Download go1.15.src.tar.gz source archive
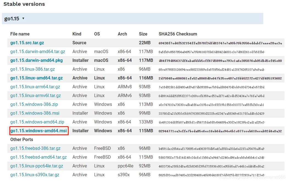The image size is (288, 182). 27,43
